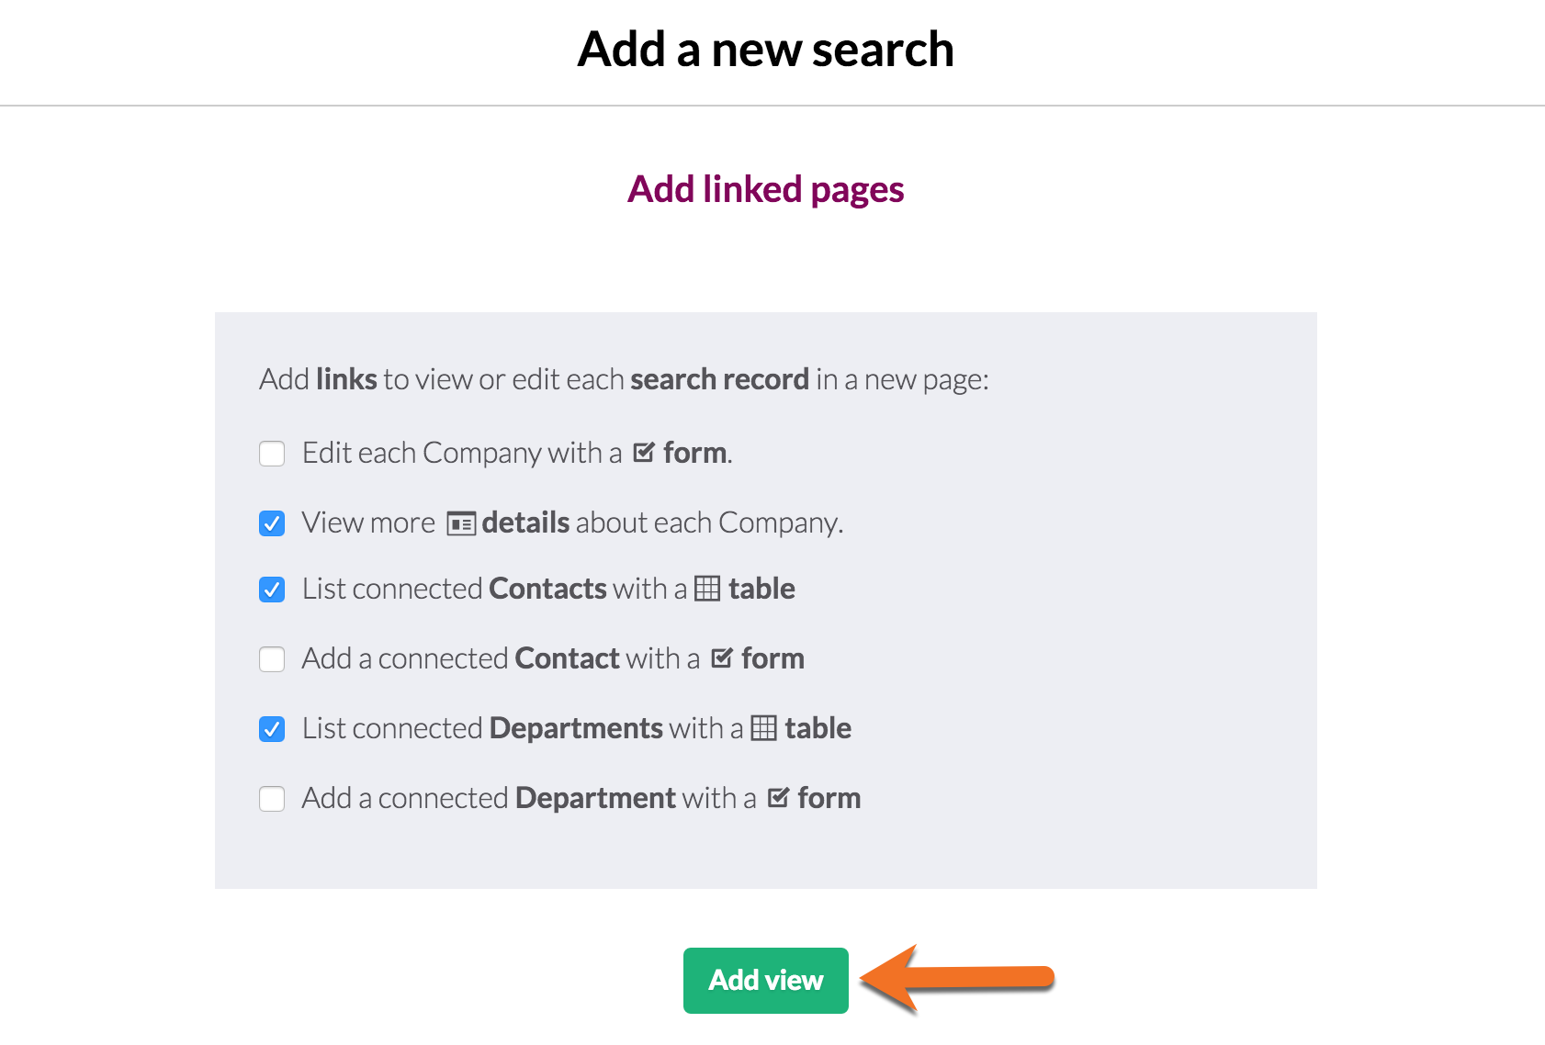Click the form icon in Edit each Company row
The image size is (1545, 1045).
pos(644,452)
